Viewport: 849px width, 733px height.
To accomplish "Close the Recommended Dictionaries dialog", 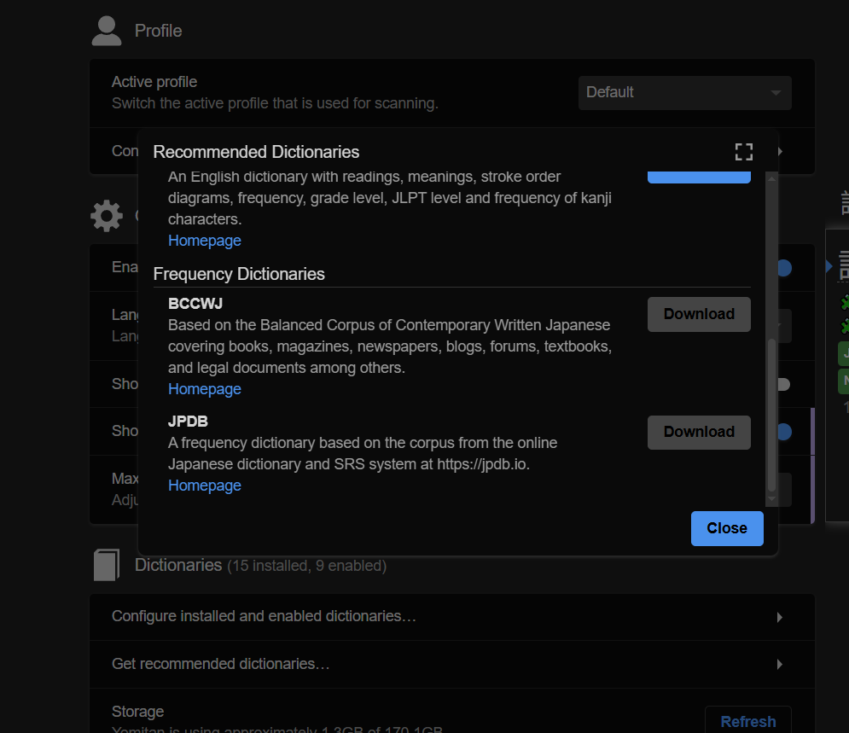I will pyautogui.click(x=726, y=528).
